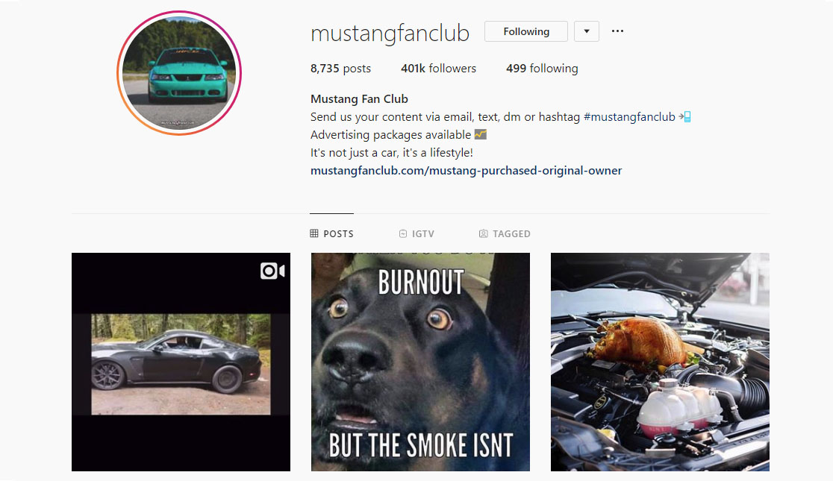
Task: Click the IGTV tab icon
Action: click(402, 233)
